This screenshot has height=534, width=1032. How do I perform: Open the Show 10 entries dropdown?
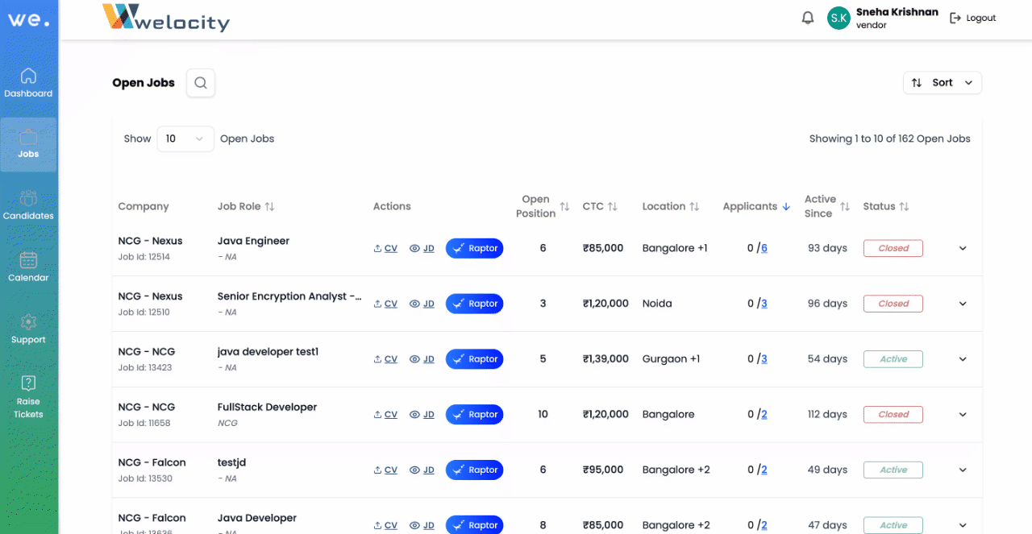click(x=185, y=139)
